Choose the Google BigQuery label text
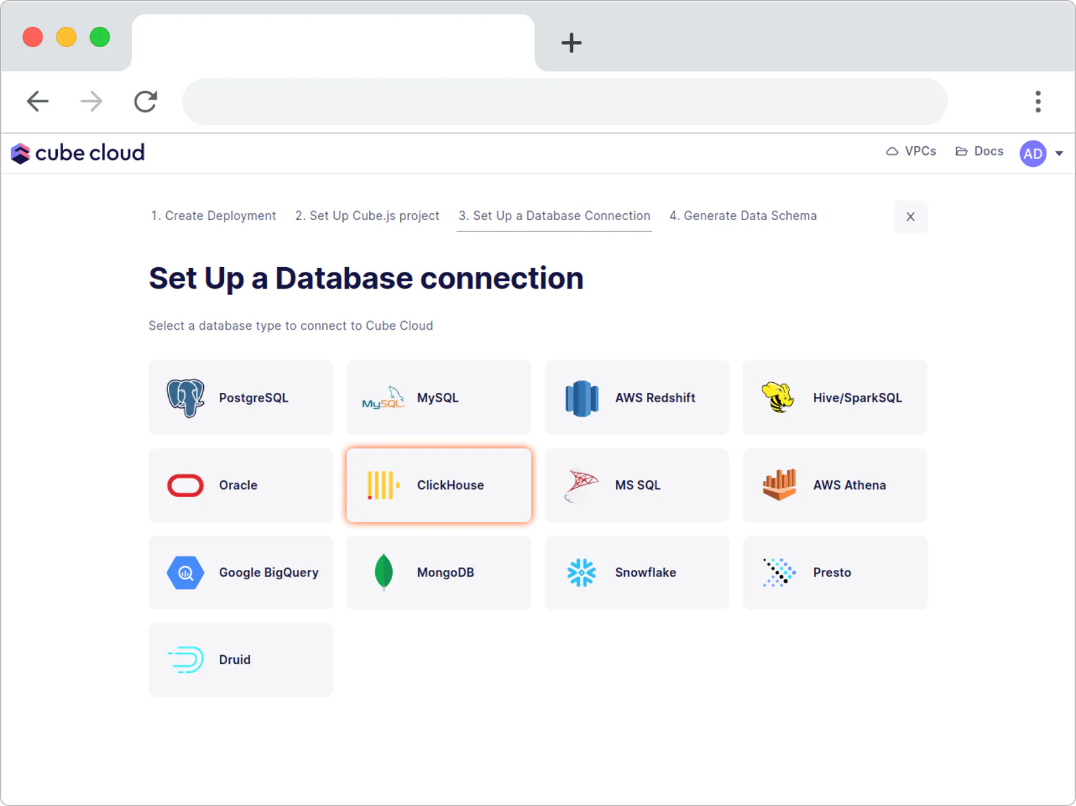This screenshot has height=806, width=1076. tap(269, 573)
